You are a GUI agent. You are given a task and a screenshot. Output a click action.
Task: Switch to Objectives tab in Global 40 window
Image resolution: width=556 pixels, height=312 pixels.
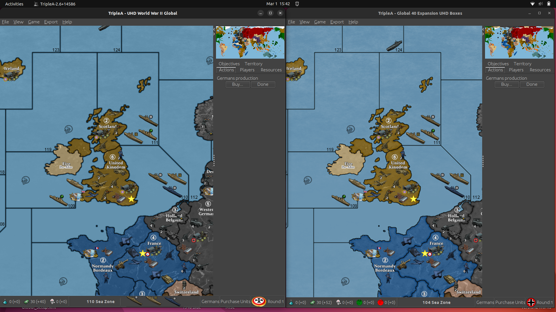point(498,64)
